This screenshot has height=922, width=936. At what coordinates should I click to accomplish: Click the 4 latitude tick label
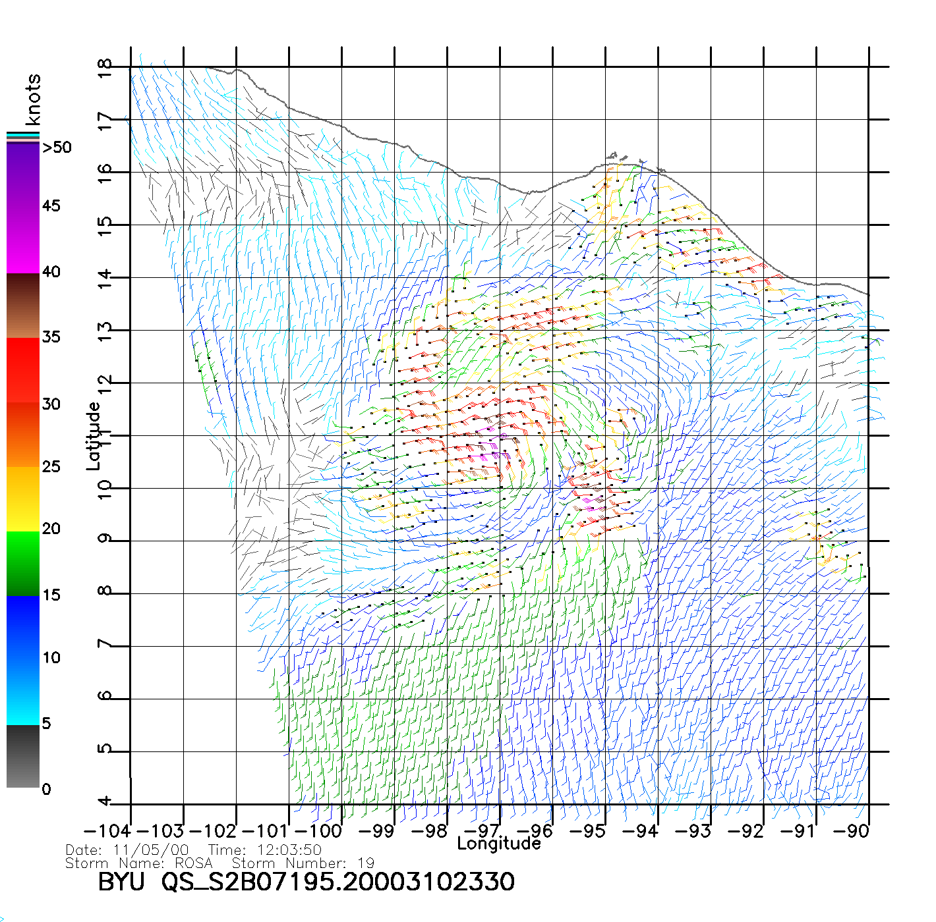105,801
